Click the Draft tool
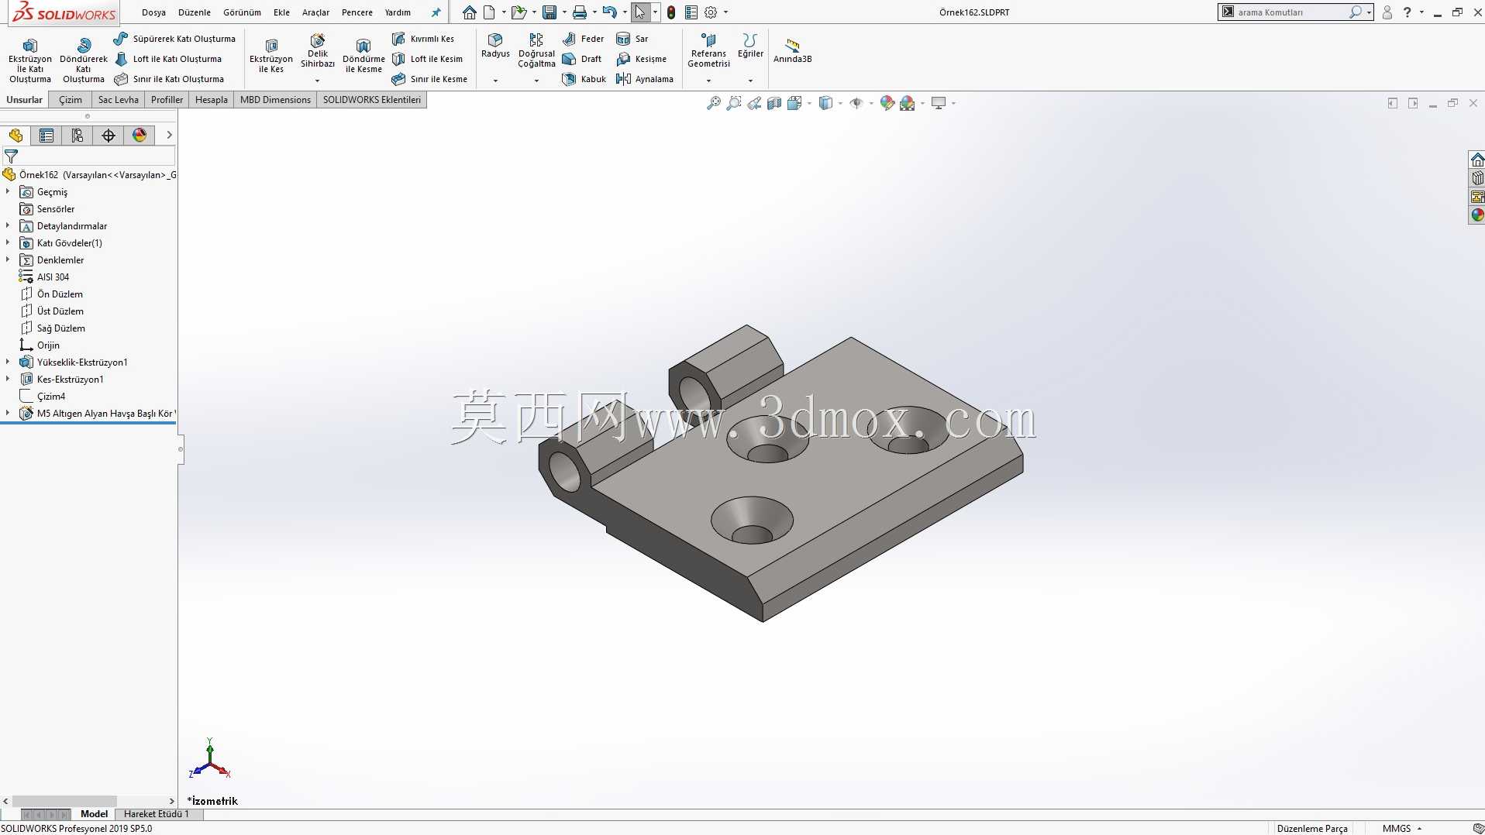The height and width of the screenshot is (835, 1485). [x=582, y=59]
